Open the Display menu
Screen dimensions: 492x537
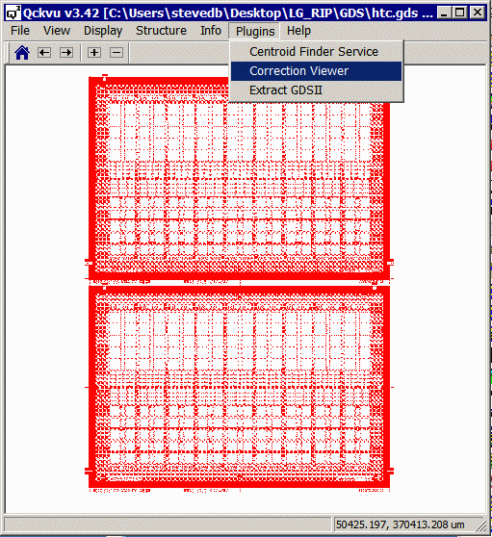tap(103, 31)
